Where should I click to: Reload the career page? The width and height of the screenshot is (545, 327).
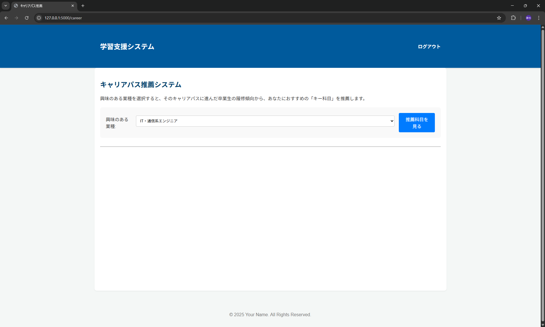pyautogui.click(x=27, y=18)
